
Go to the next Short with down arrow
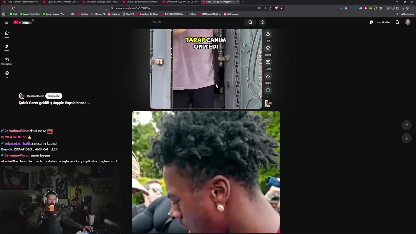click(407, 138)
